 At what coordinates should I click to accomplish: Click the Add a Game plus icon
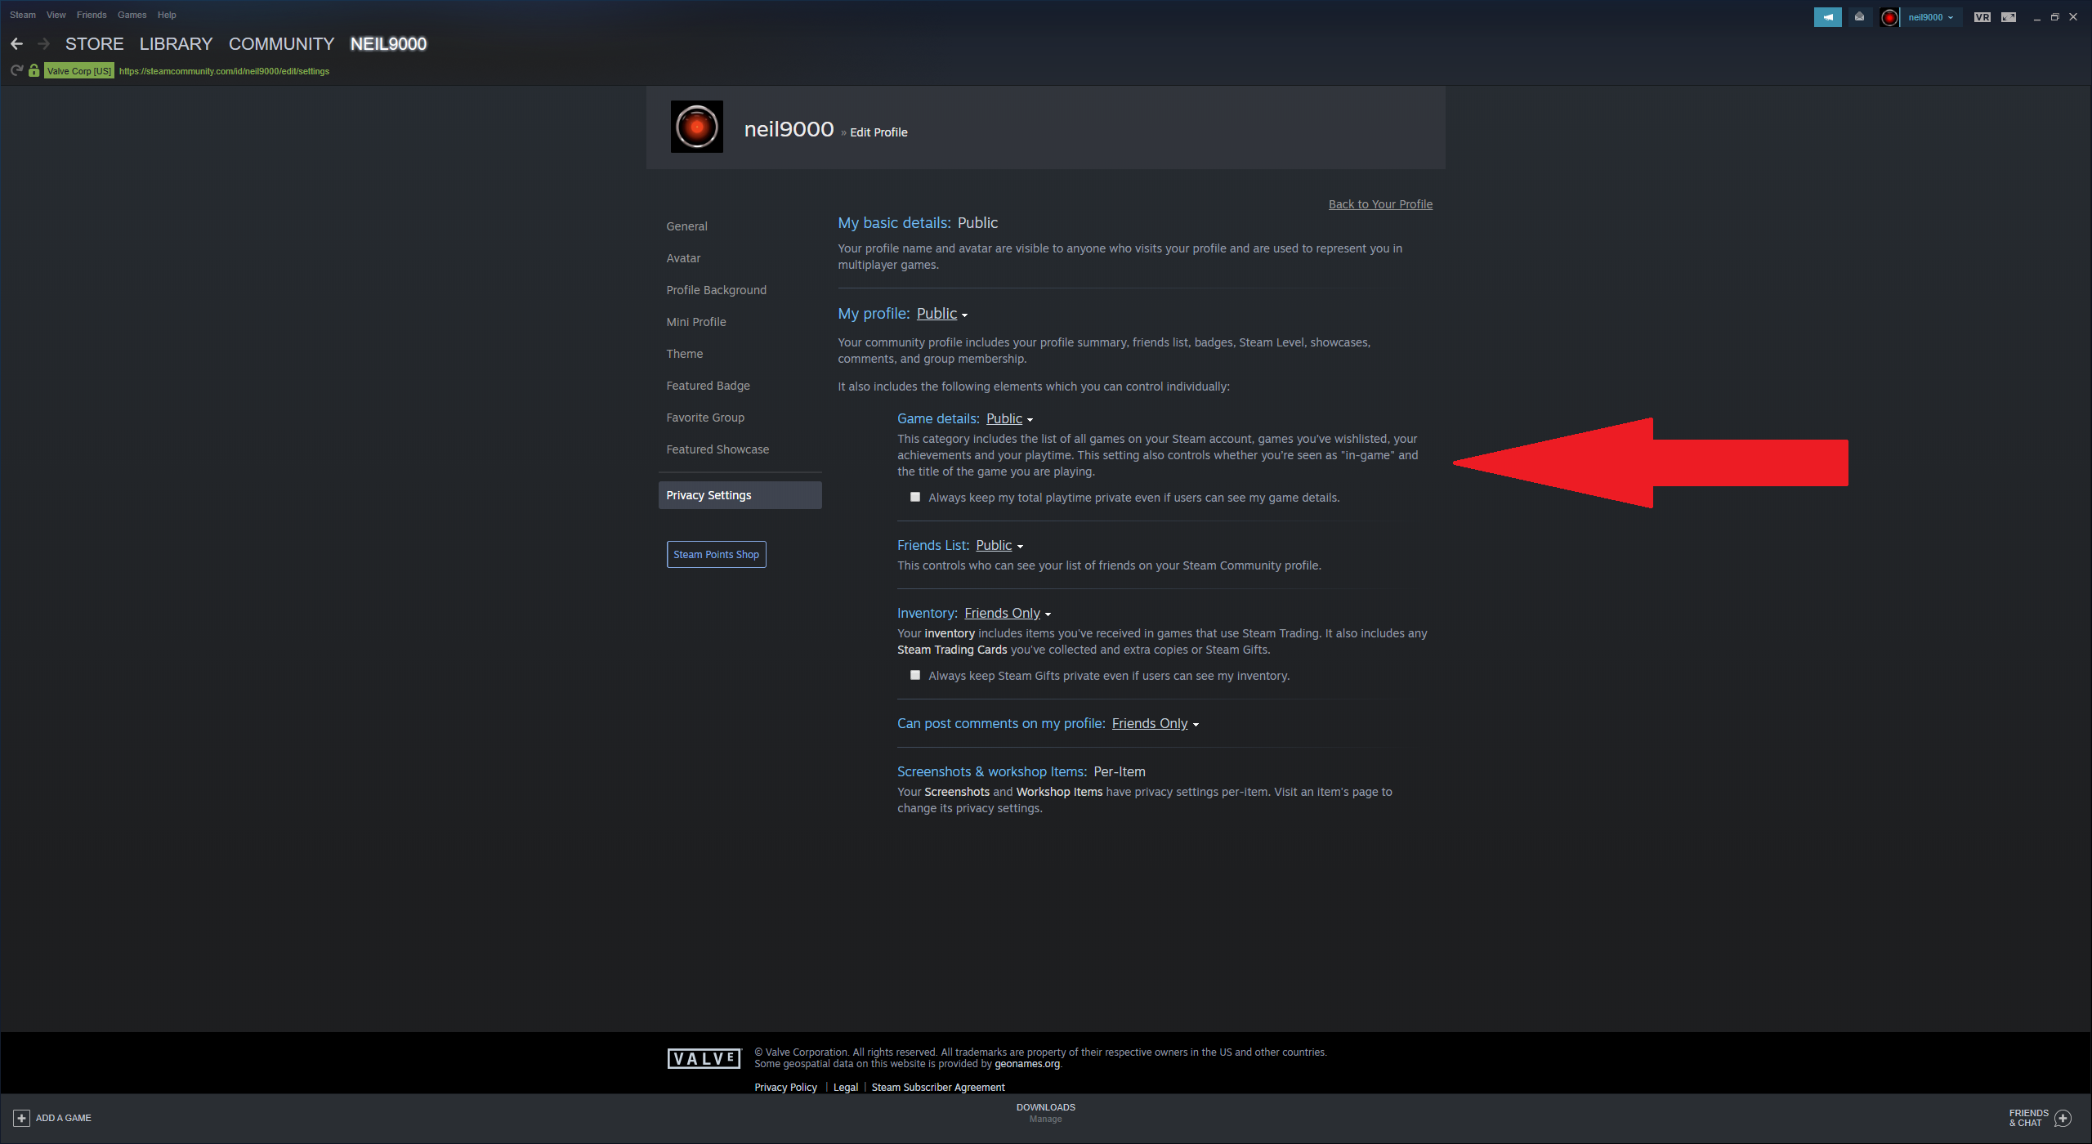click(21, 1118)
